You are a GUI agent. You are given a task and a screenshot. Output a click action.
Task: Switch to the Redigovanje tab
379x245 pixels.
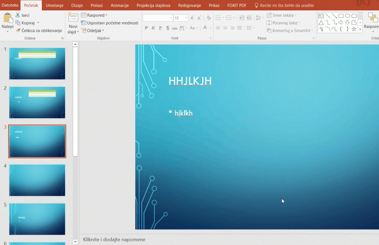pos(189,5)
